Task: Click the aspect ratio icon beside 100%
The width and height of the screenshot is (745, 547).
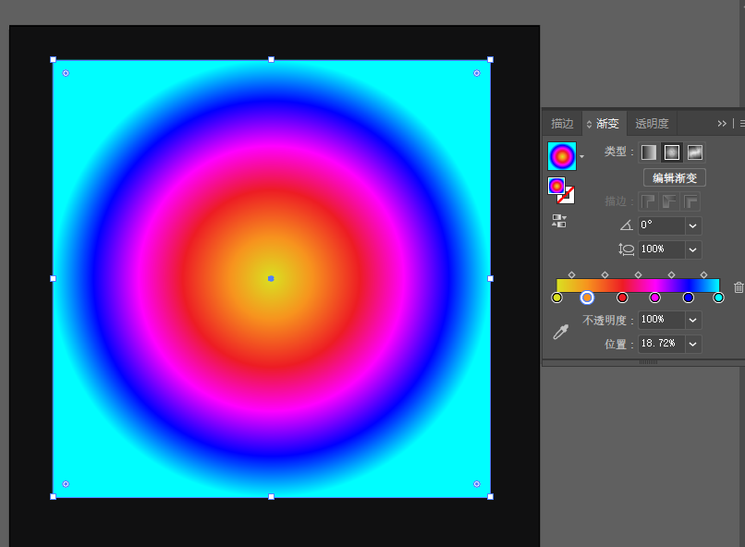Action: [x=626, y=249]
